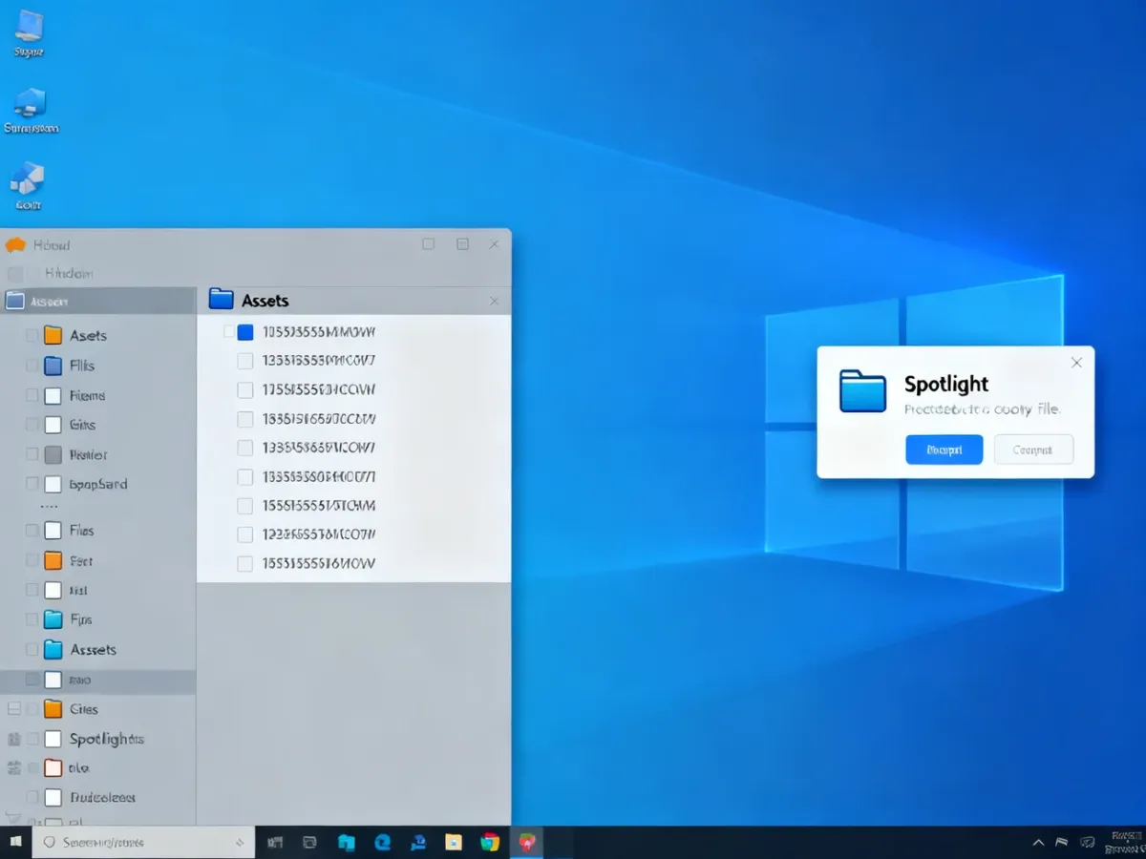Select the blue Fllis folder icon
This screenshot has width=1146, height=859.
point(53,365)
